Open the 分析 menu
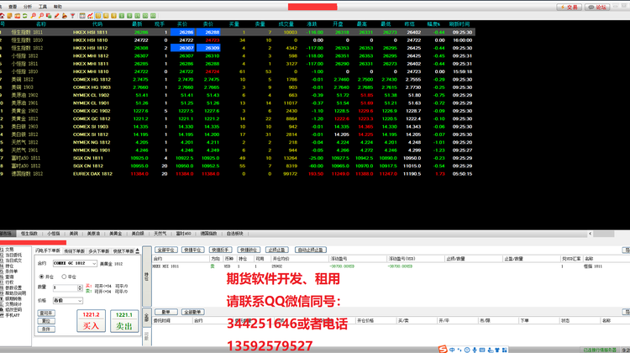The image size is (630, 353). [x=28, y=5]
